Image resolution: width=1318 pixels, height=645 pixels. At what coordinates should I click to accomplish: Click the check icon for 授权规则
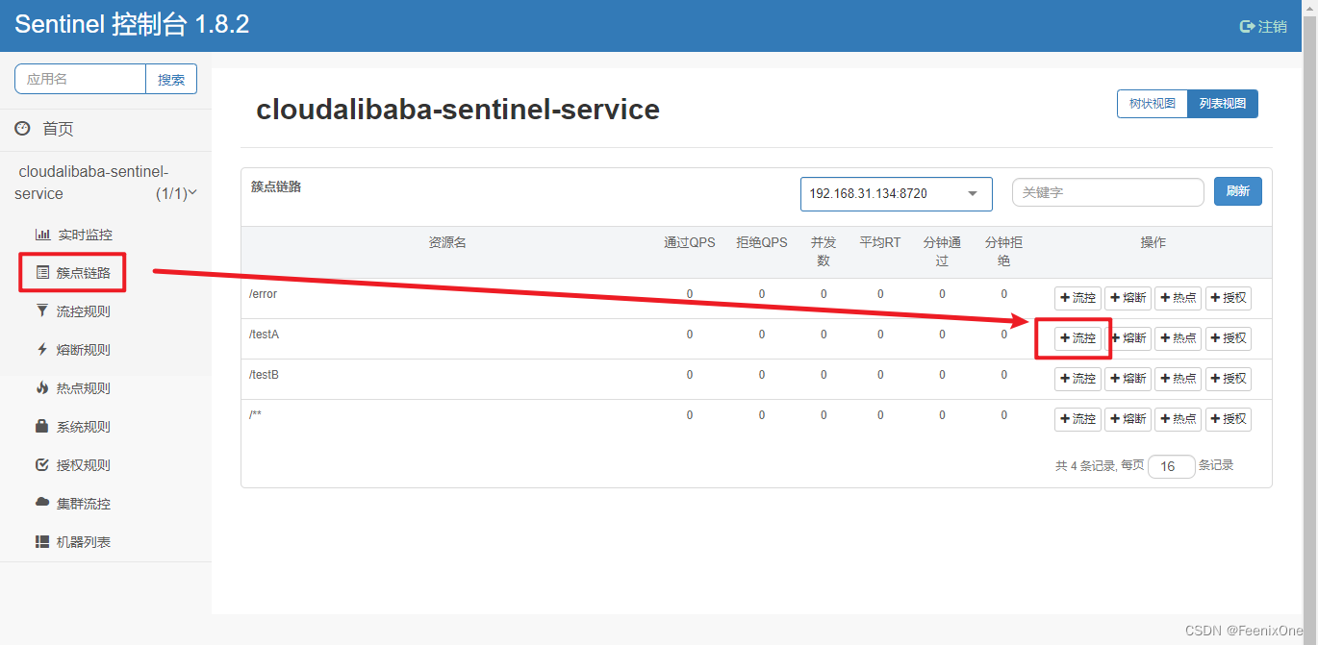coord(42,464)
